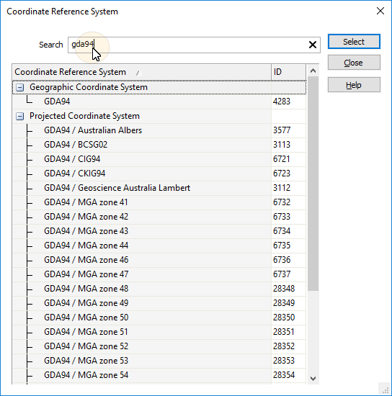This screenshot has width=392, height=396.
Task: Click the scroll up arrow of the list
Action: (x=313, y=71)
